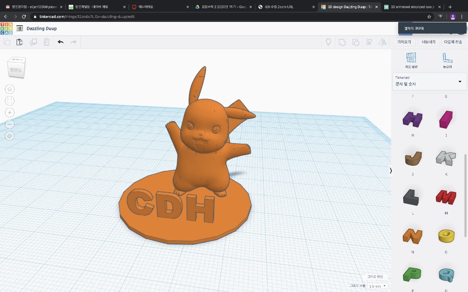Pick the dark gray L letter shape
The image size is (468, 292).
click(411, 197)
